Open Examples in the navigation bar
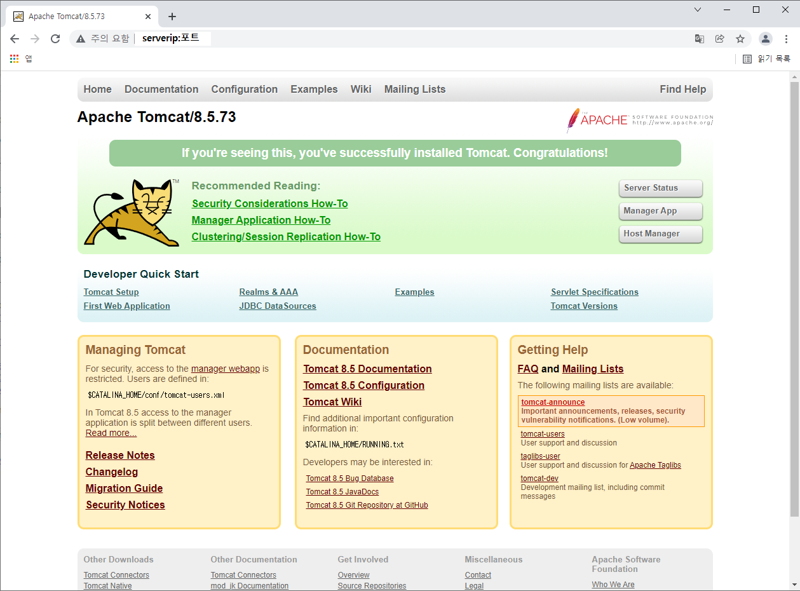 click(314, 90)
